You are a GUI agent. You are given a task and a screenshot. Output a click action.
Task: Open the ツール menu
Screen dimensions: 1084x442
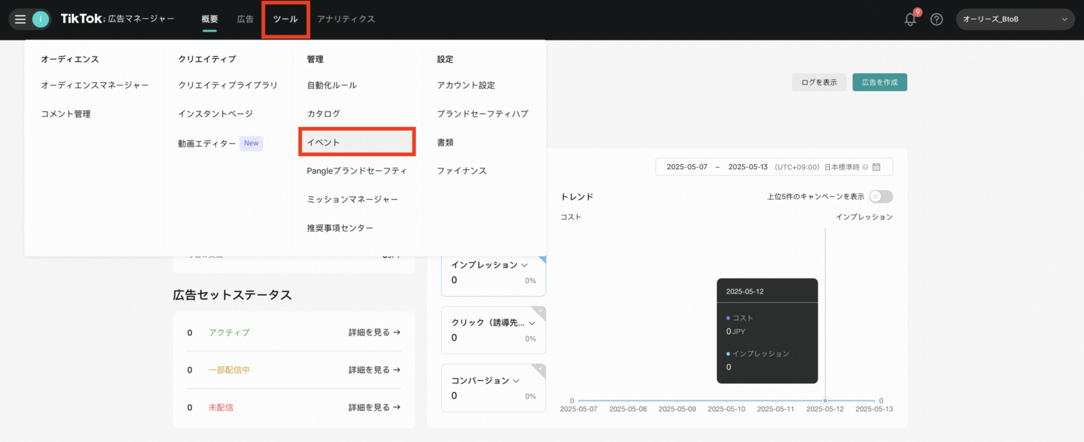(286, 19)
